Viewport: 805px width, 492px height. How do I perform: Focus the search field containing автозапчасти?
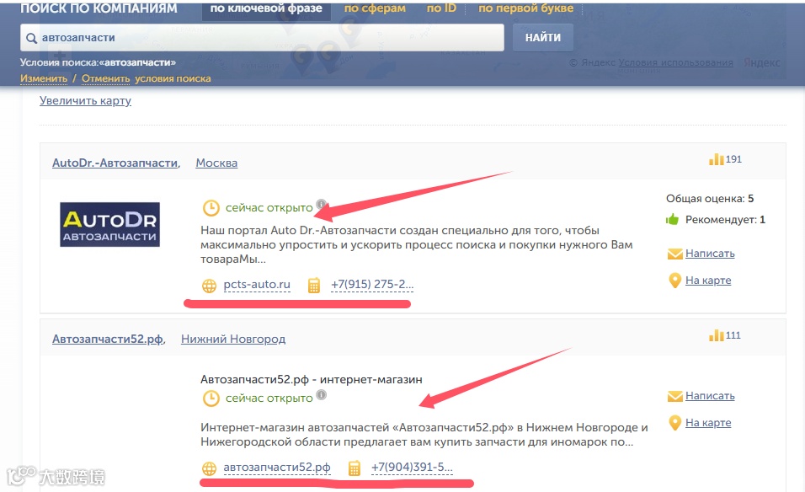click(262, 38)
